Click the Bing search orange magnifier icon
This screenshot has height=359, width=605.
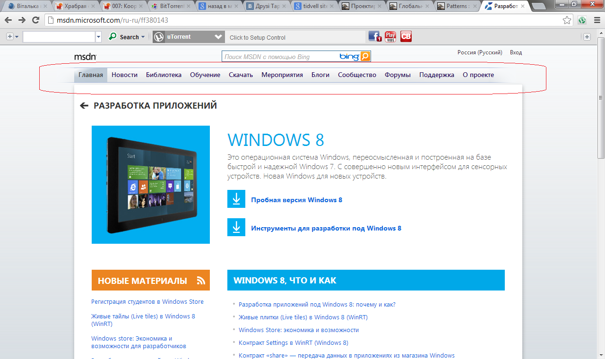(x=365, y=57)
